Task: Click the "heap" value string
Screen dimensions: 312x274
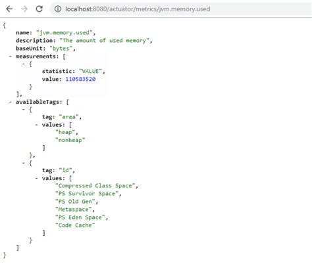Action: coord(65,132)
